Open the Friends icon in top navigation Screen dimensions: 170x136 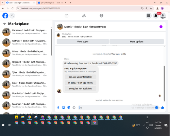click(x=84, y=16)
